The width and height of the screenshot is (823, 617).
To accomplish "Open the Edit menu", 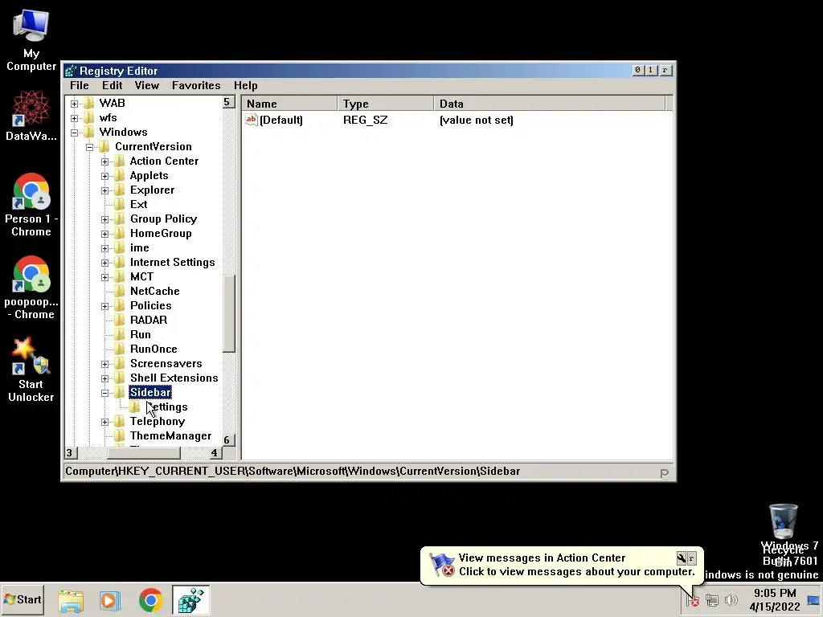I will tap(113, 85).
